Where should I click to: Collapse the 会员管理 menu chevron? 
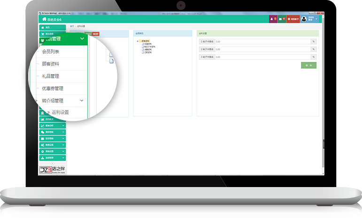point(82,39)
